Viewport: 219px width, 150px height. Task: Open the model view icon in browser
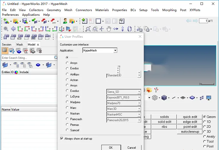click(5, 50)
